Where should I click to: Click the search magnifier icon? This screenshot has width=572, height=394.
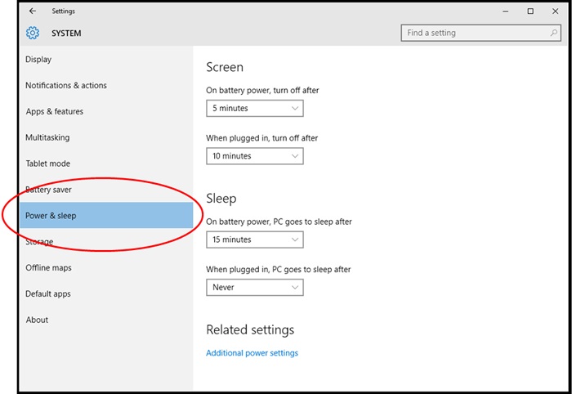(554, 34)
